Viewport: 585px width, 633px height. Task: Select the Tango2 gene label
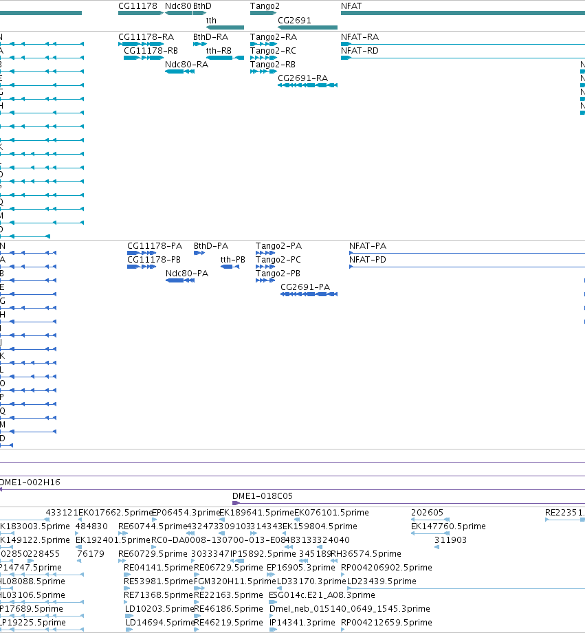pyautogui.click(x=265, y=6)
